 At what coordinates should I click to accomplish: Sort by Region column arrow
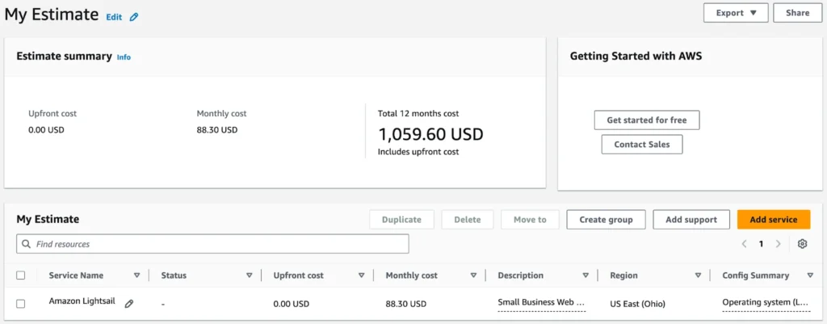pyautogui.click(x=698, y=276)
